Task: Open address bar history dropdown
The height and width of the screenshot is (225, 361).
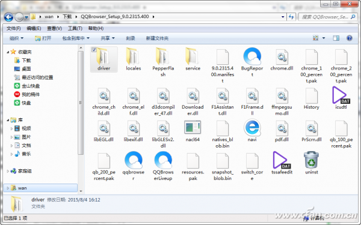Action: pyautogui.click(x=283, y=17)
